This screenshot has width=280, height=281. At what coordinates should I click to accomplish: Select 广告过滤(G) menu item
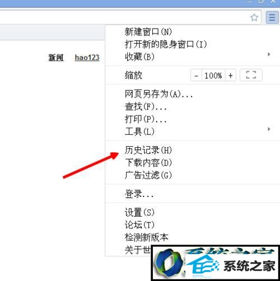click(193, 175)
